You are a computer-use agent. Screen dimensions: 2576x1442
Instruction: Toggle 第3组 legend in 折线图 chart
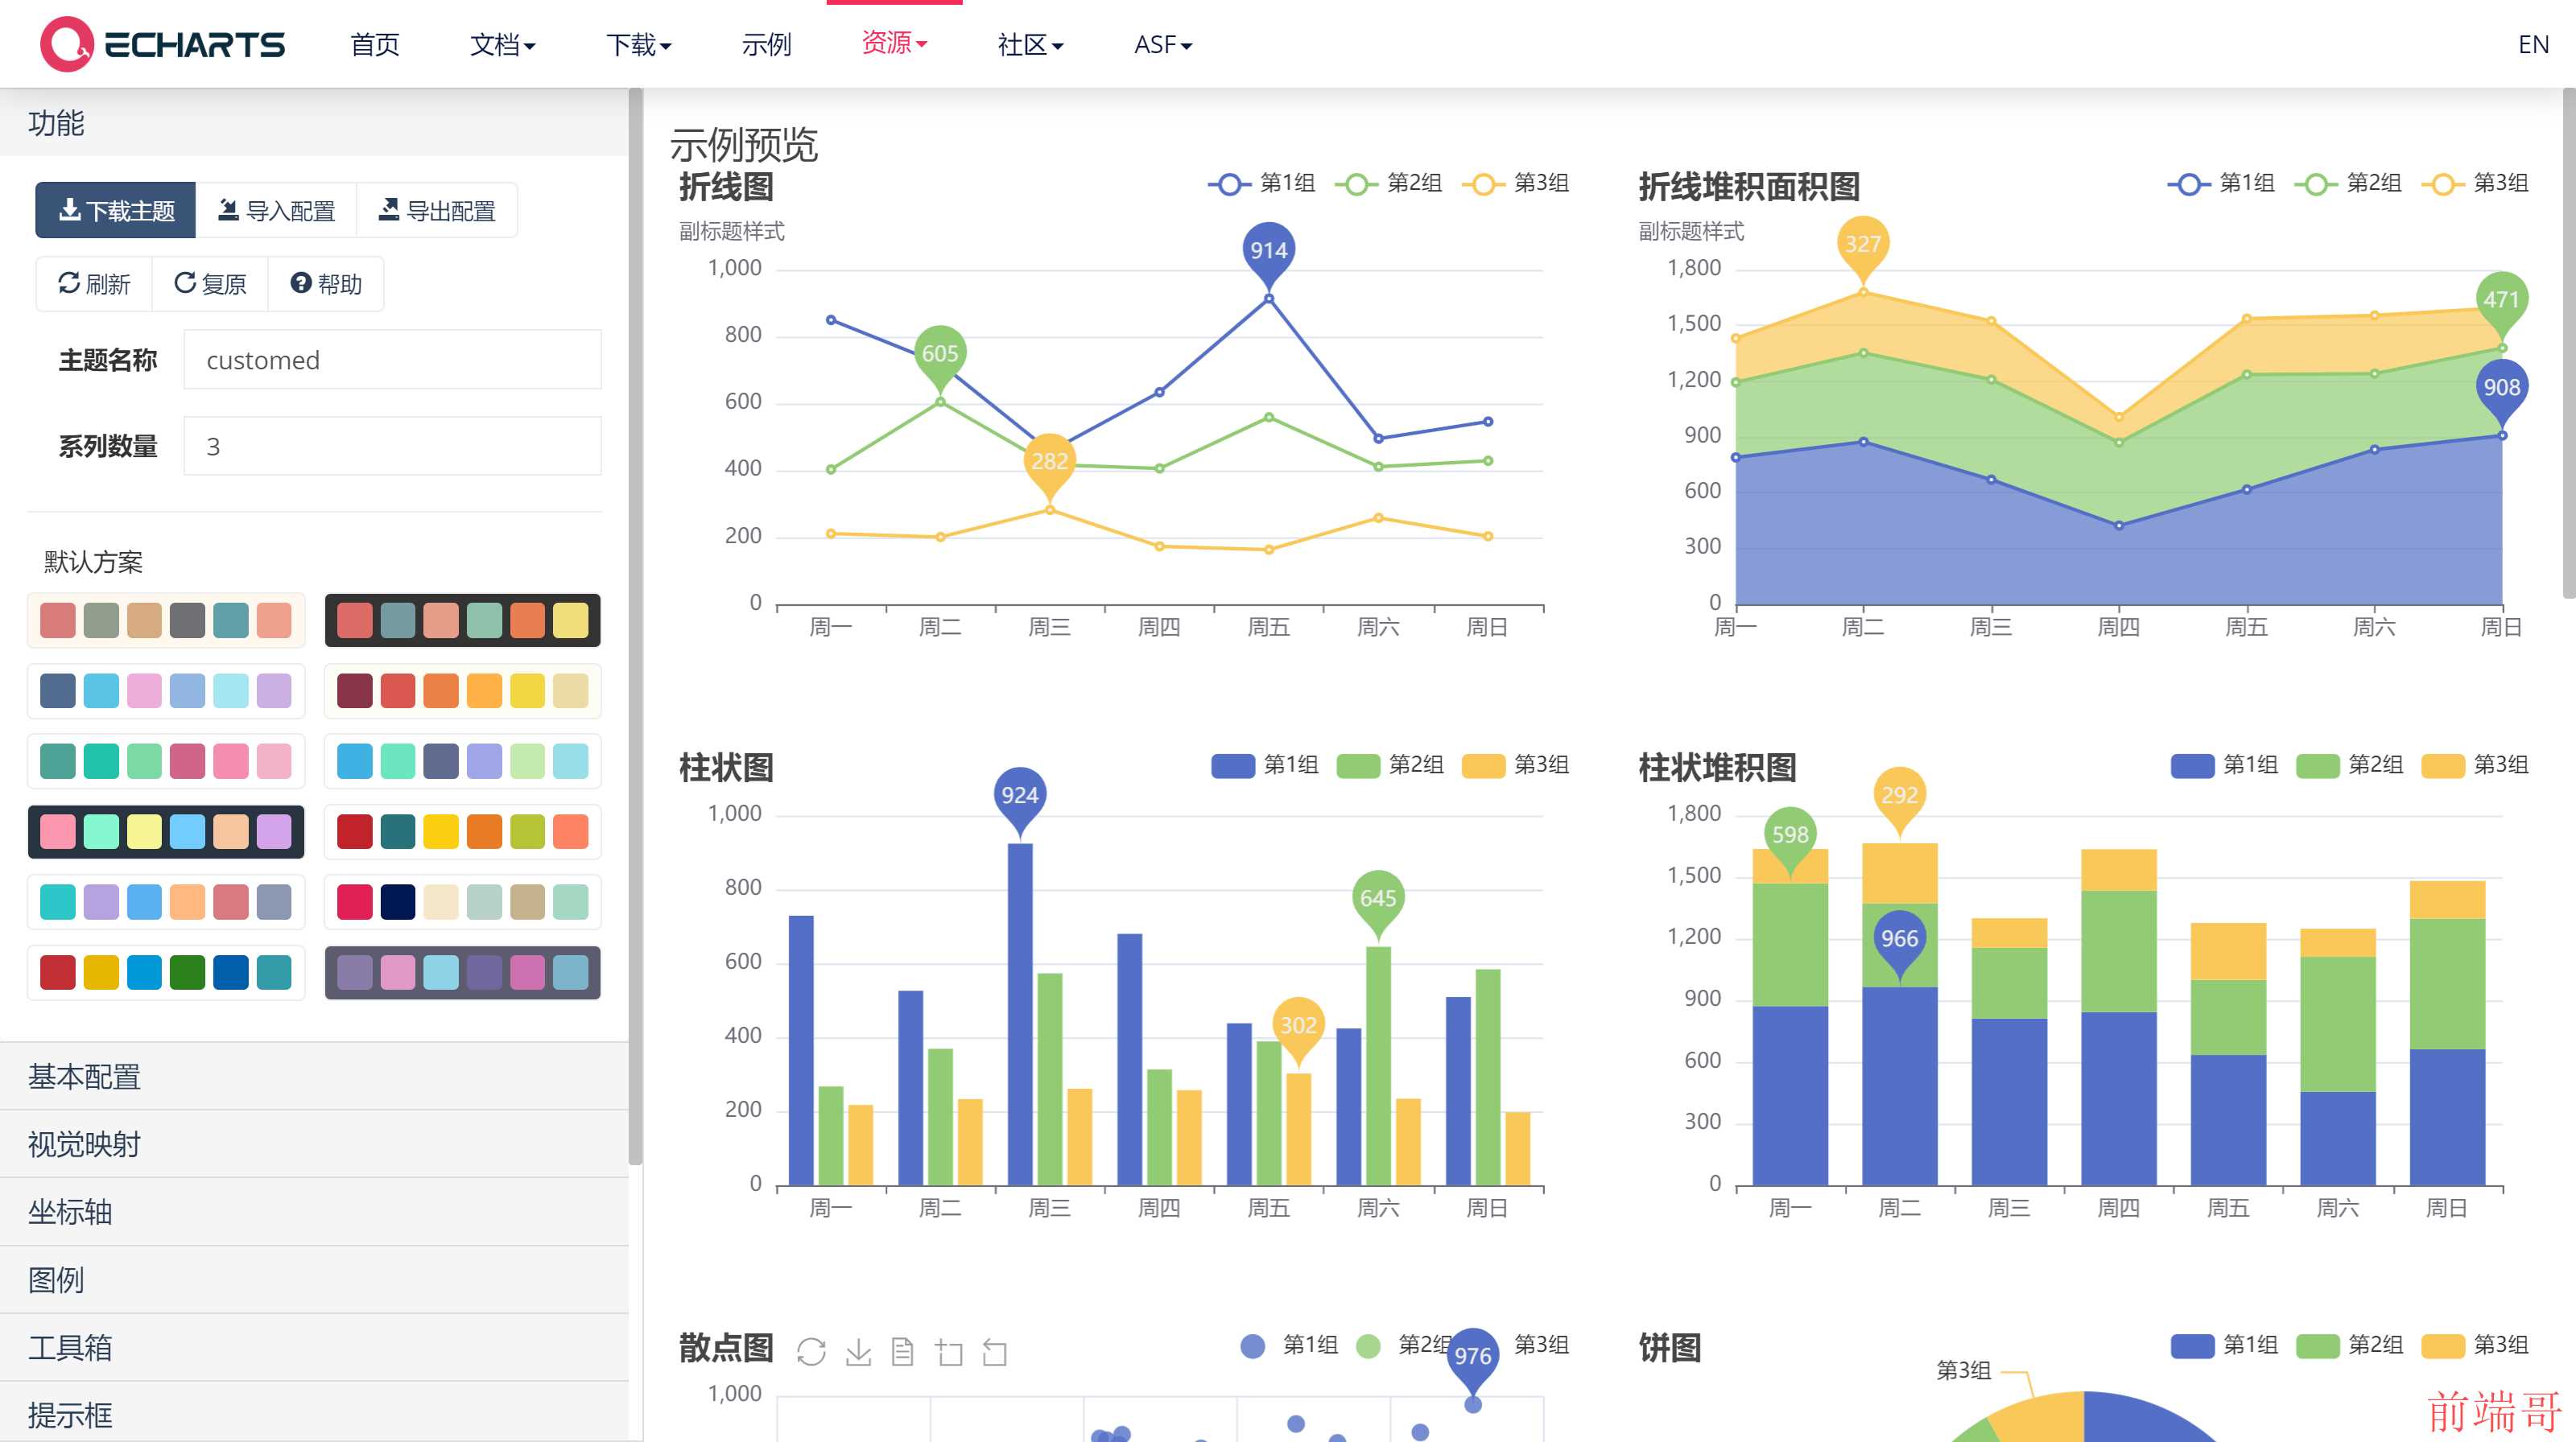tap(1516, 183)
